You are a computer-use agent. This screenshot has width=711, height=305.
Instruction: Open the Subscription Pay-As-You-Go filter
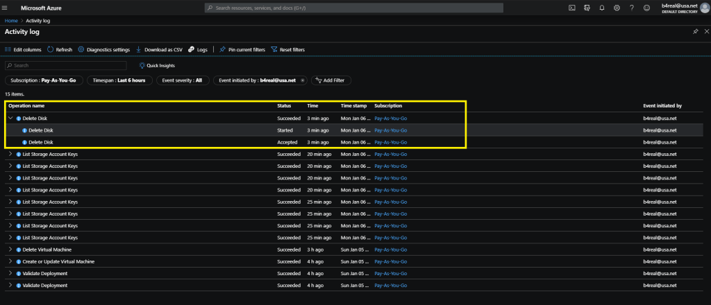pyautogui.click(x=44, y=80)
